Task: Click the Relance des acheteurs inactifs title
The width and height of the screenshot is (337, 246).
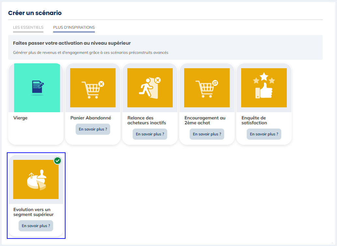Action: coord(147,120)
